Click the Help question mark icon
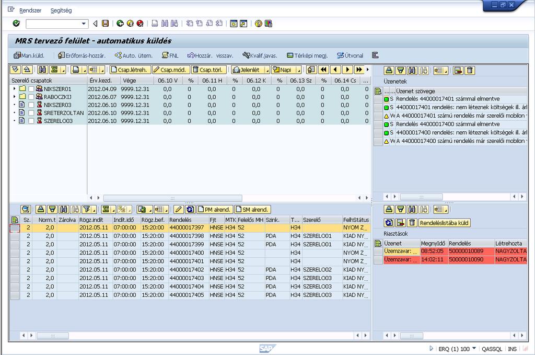535x355 pixels. 259,24
